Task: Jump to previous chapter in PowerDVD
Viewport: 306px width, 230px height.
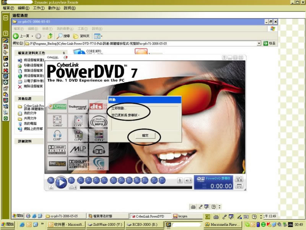Action: point(81,180)
